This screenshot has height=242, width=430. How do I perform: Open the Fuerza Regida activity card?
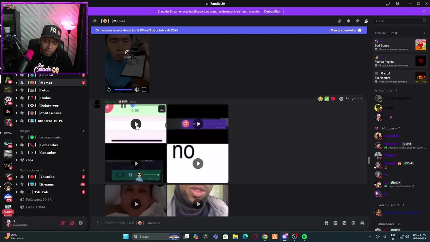coord(400,61)
